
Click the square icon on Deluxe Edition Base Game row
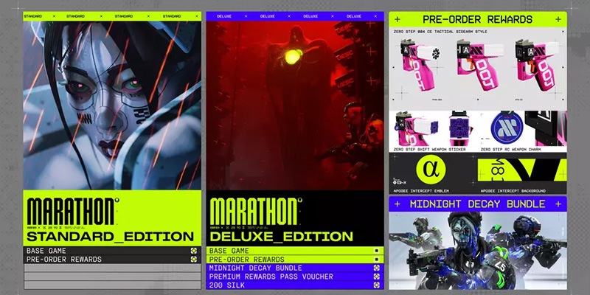(376, 251)
